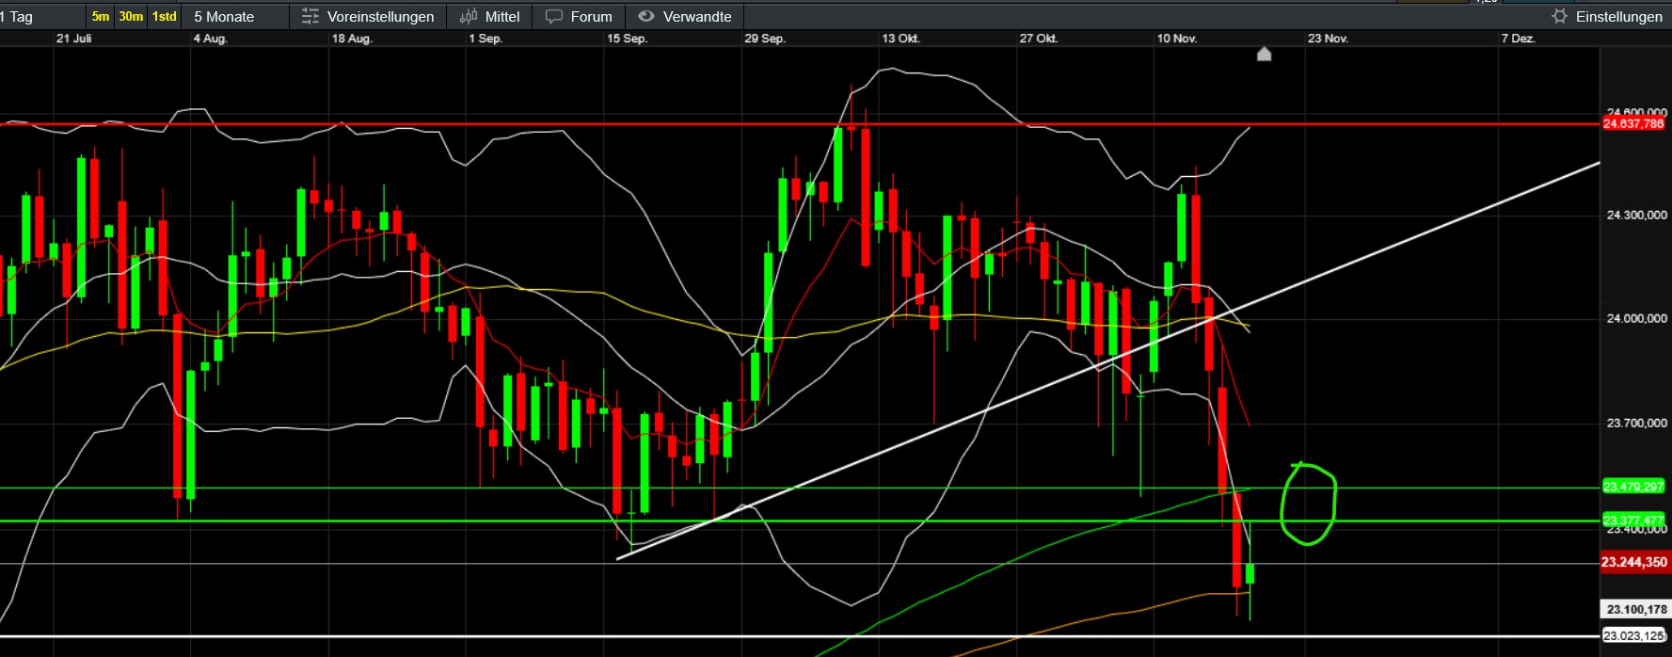1672x657 pixels.
Task: Activate the 1std timeframe button
Action: tap(165, 17)
